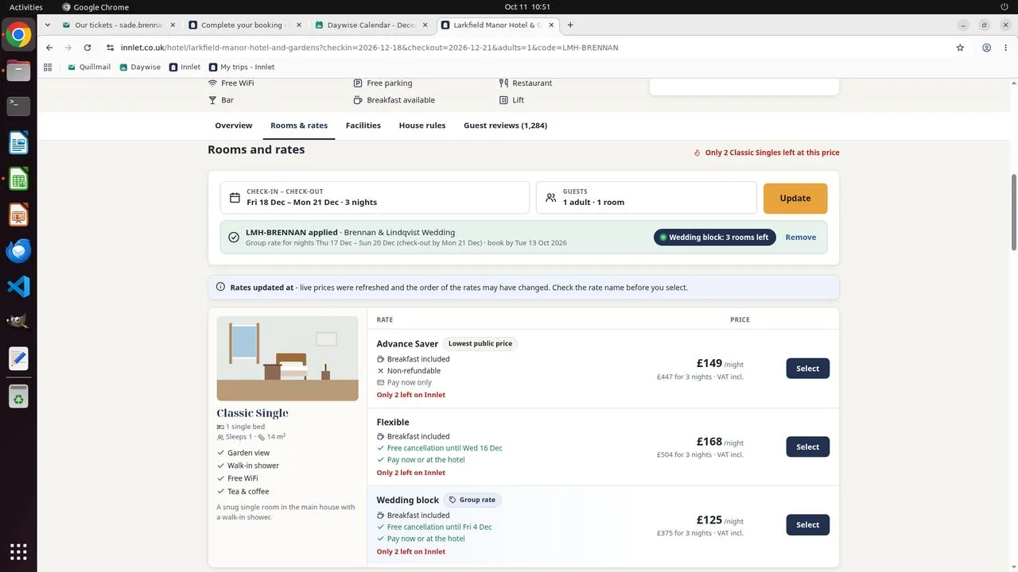Open the bookmarks apps grid icon
Viewport: 1018px width, 572px height.
48,68
